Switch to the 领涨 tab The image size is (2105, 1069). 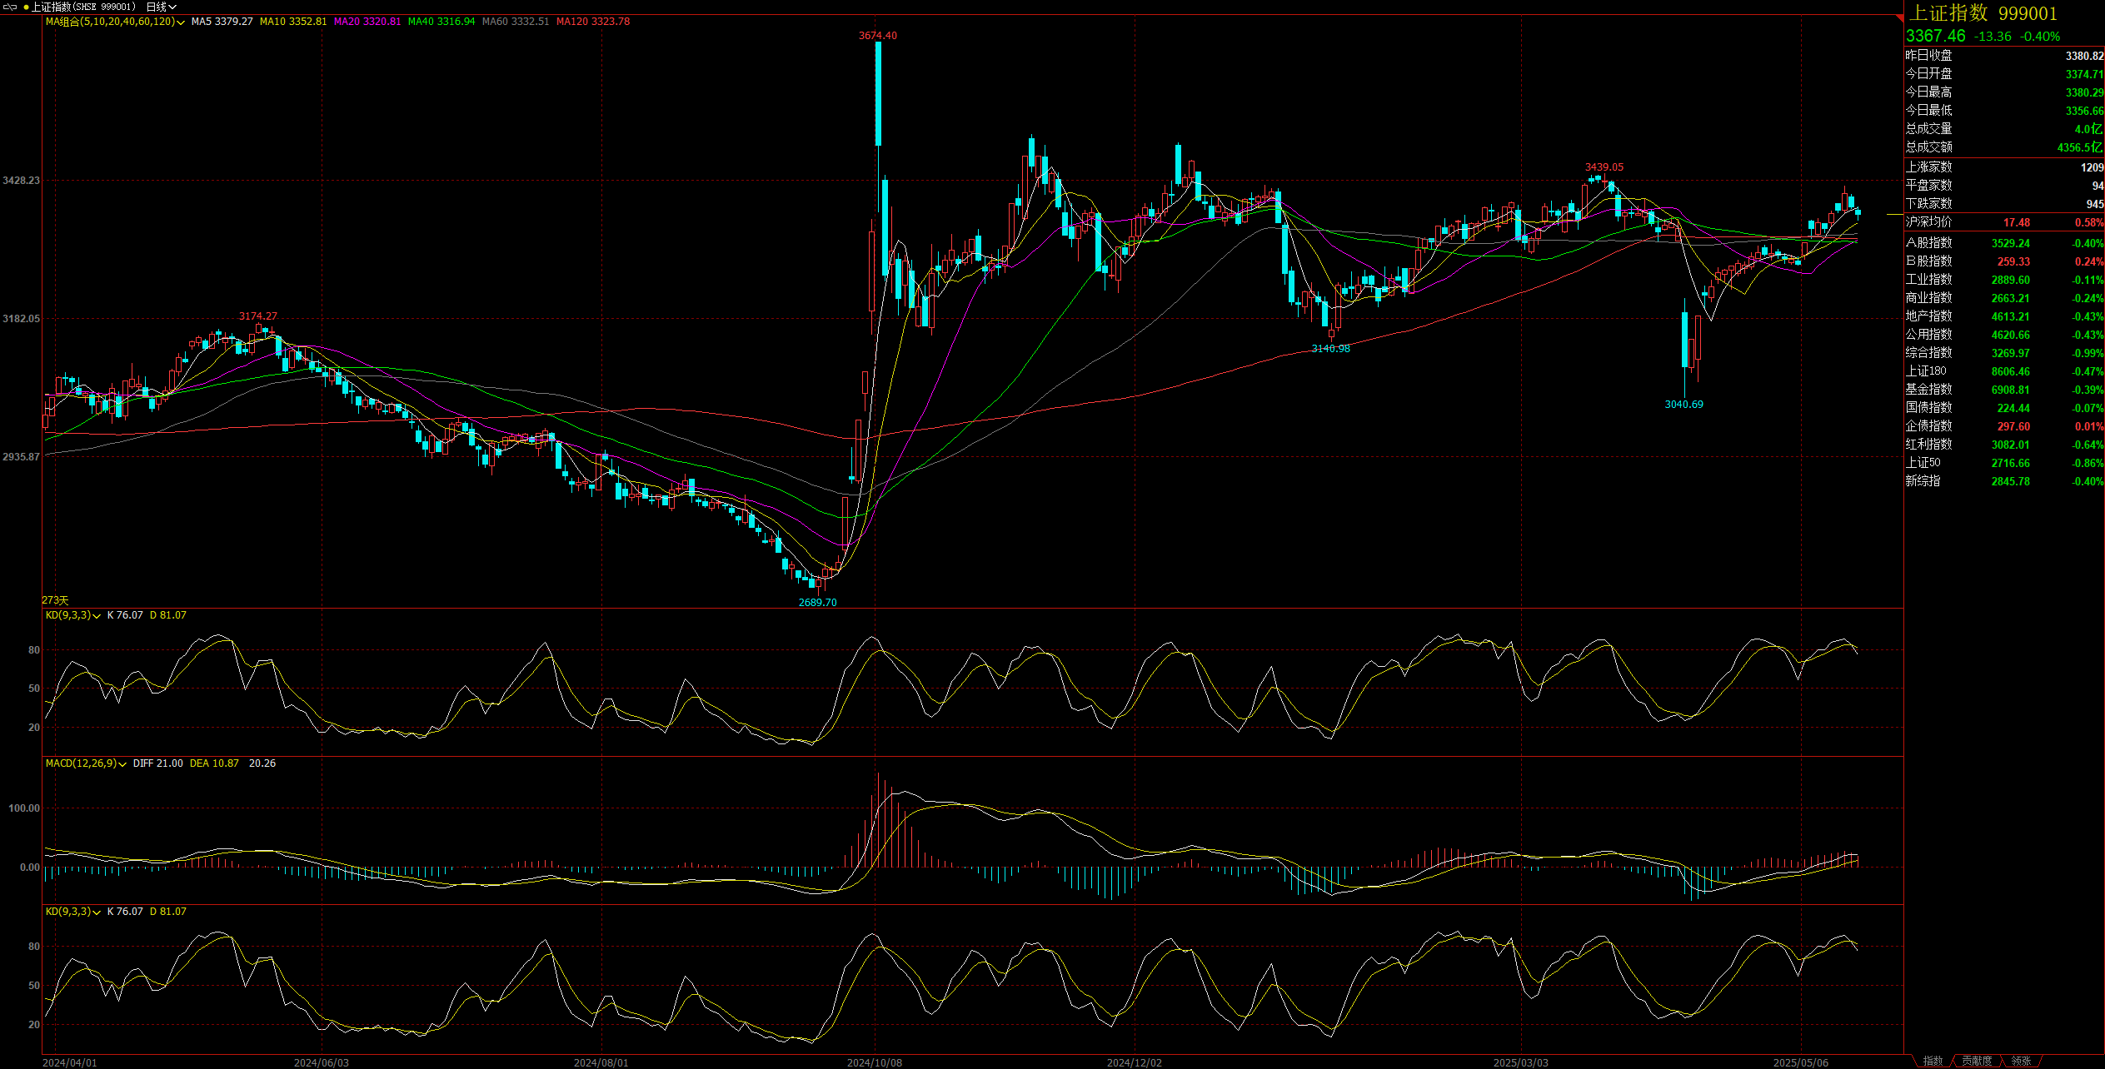[2020, 1061]
